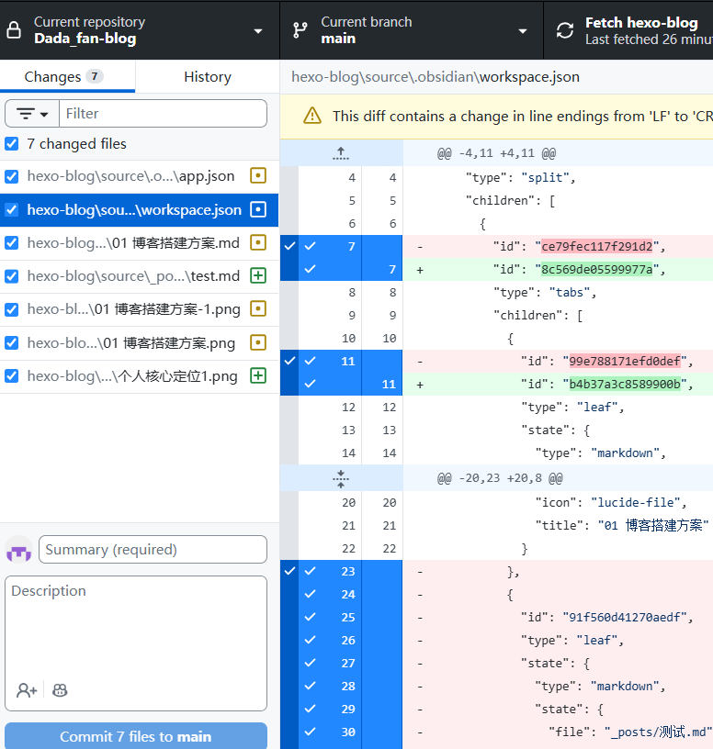The image size is (713, 749).
Task: Click the expand up diff icon
Action: pos(341,153)
